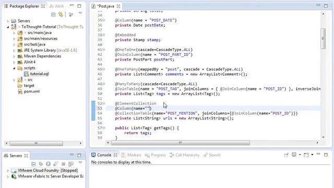This screenshot has height=188, width=334.
Task: Click the Stop server icon
Action: click(63, 164)
